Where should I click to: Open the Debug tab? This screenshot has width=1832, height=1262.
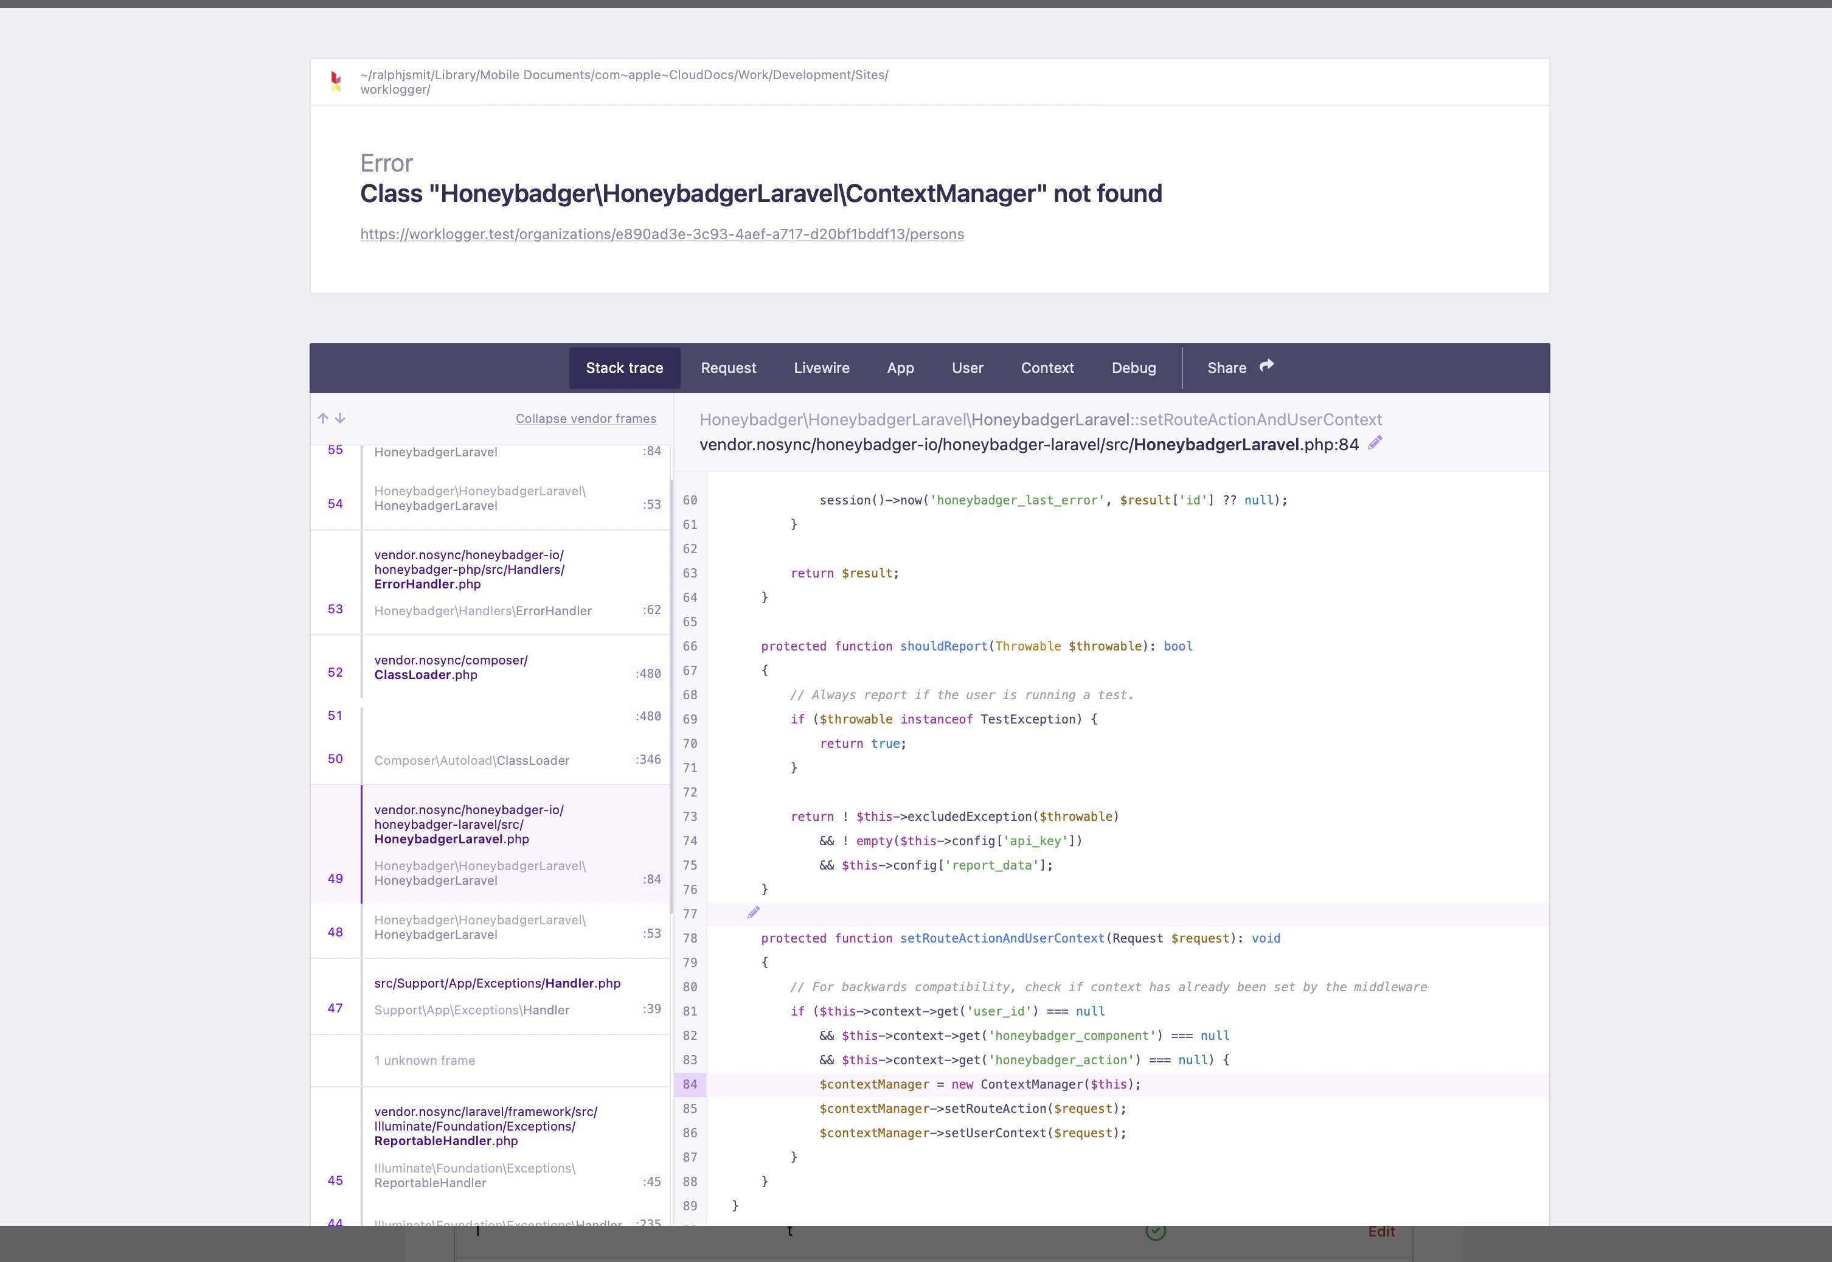pos(1133,368)
